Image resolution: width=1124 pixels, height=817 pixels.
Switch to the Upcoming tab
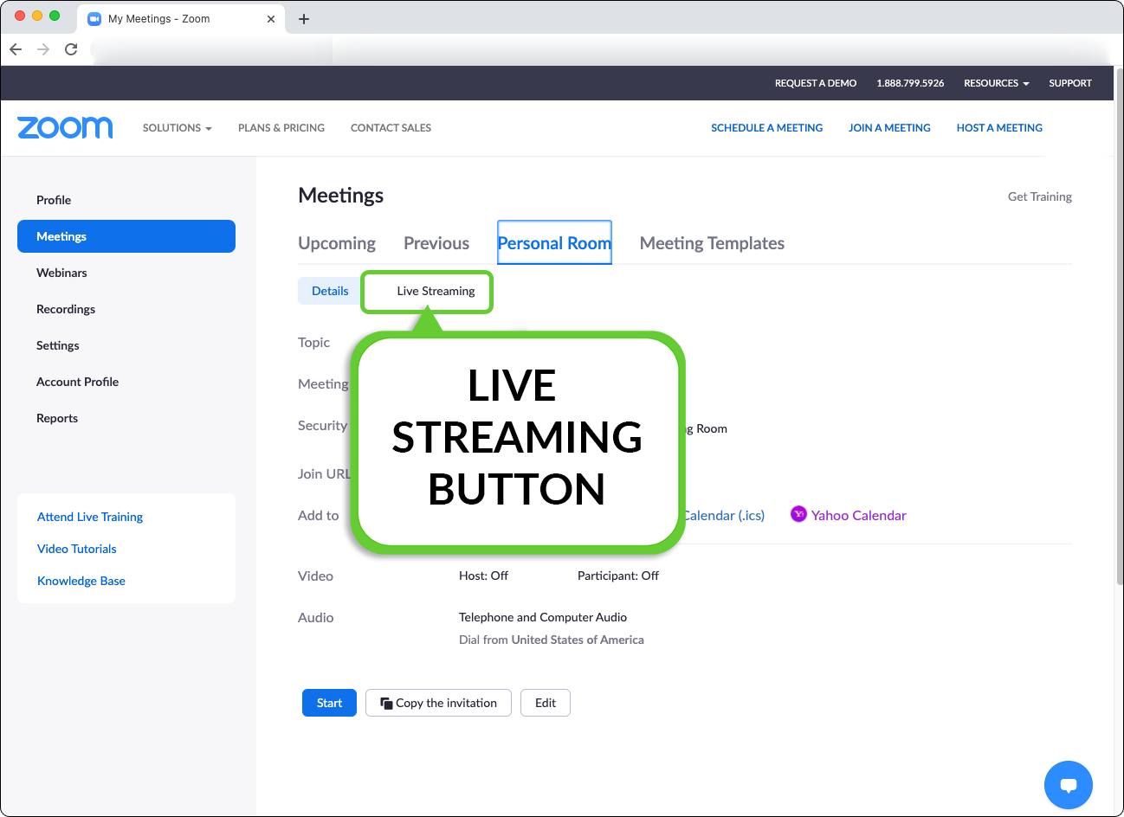point(337,243)
